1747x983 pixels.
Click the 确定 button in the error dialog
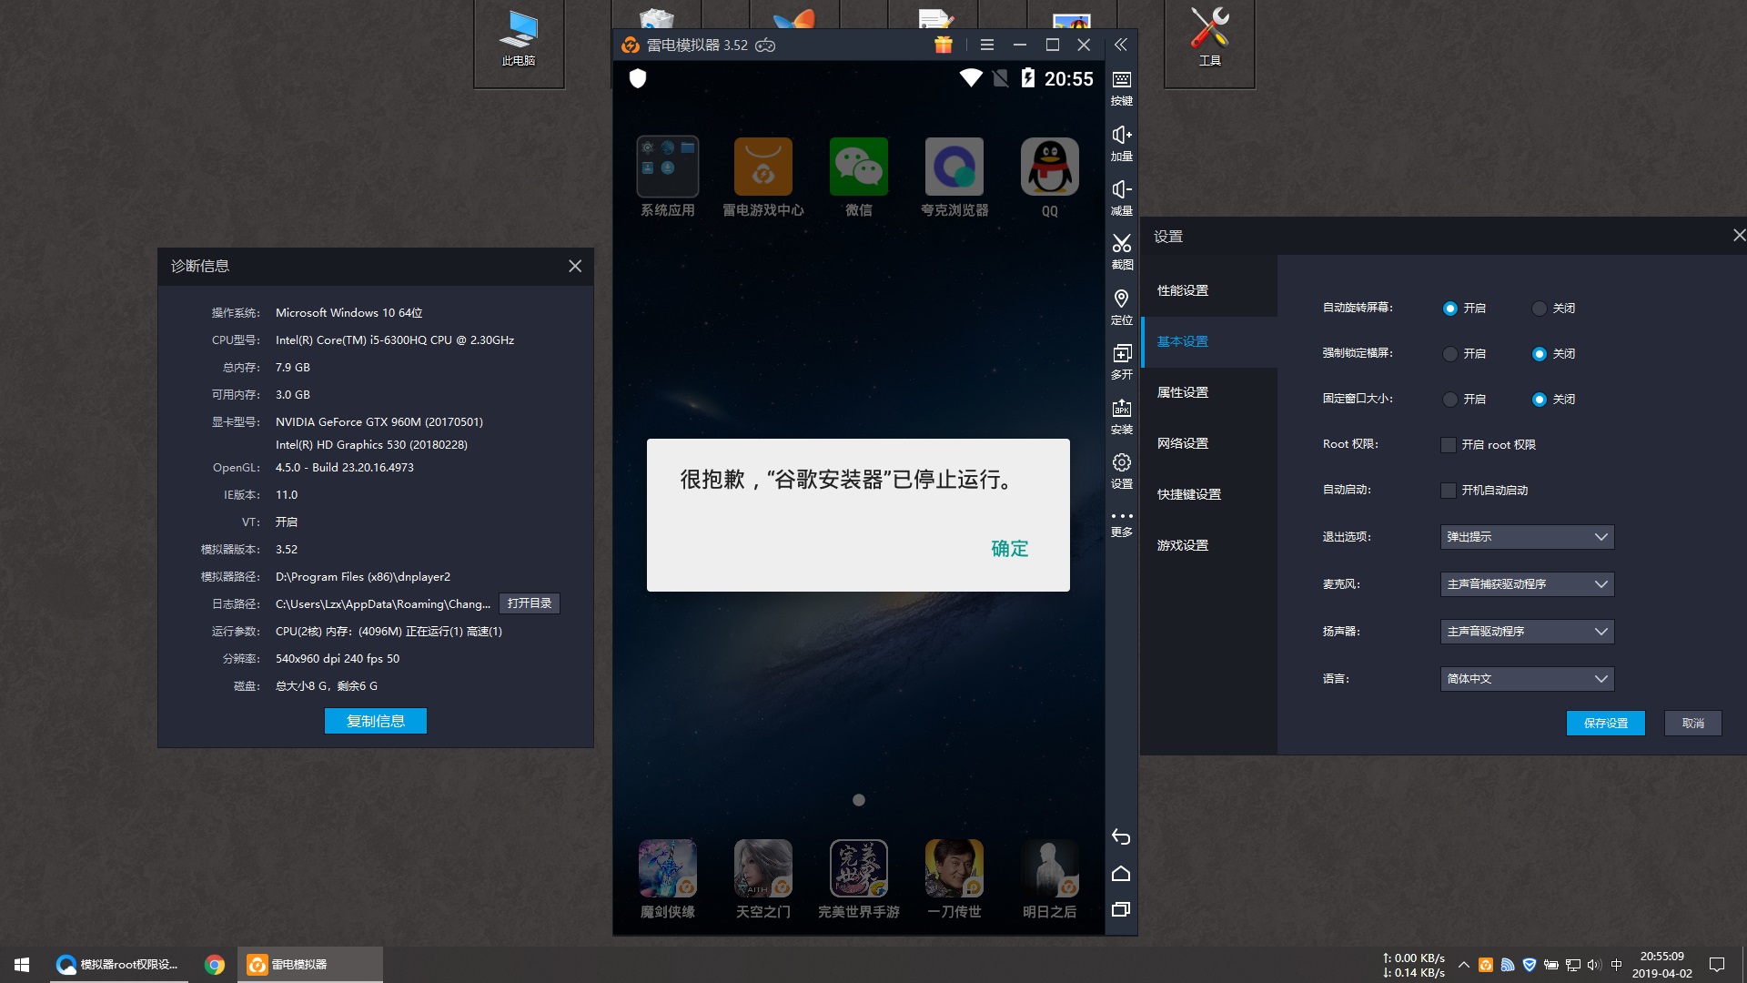[x=1009, y=549]
